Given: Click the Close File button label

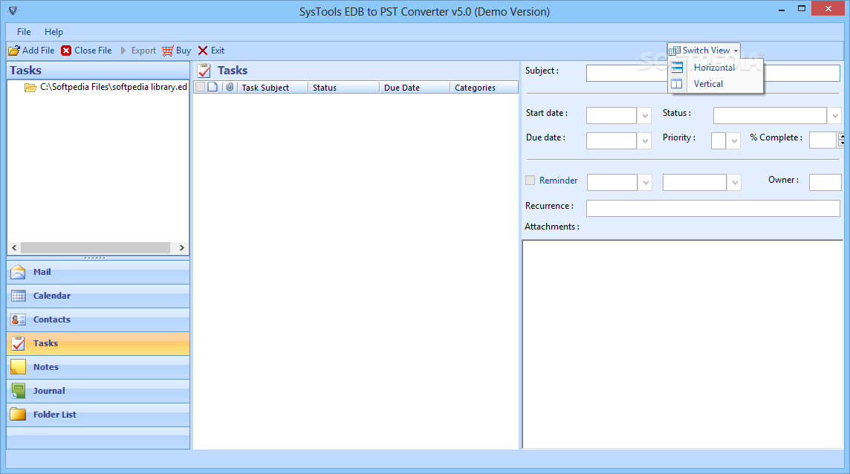Looking at the screenshot, I should [93, 51].
